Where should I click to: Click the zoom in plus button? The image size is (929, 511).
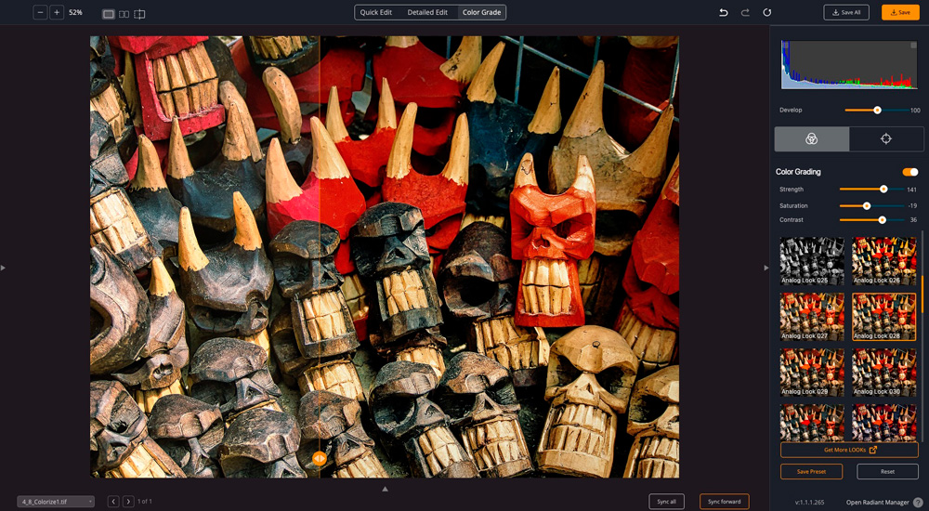(x=57, y=13)
